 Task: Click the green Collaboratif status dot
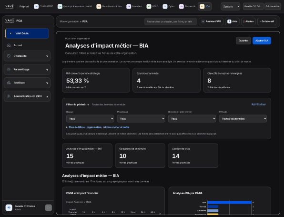click(x=260, y=21)
